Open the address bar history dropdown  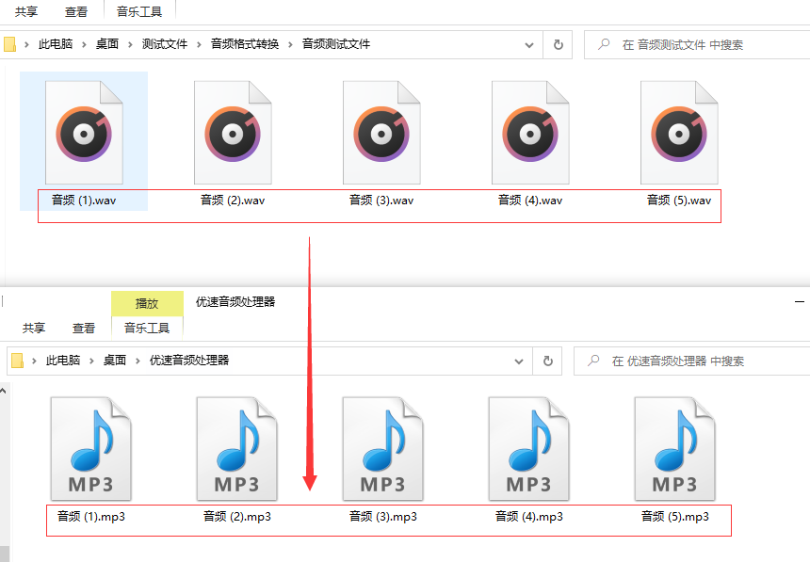[528, 43]
